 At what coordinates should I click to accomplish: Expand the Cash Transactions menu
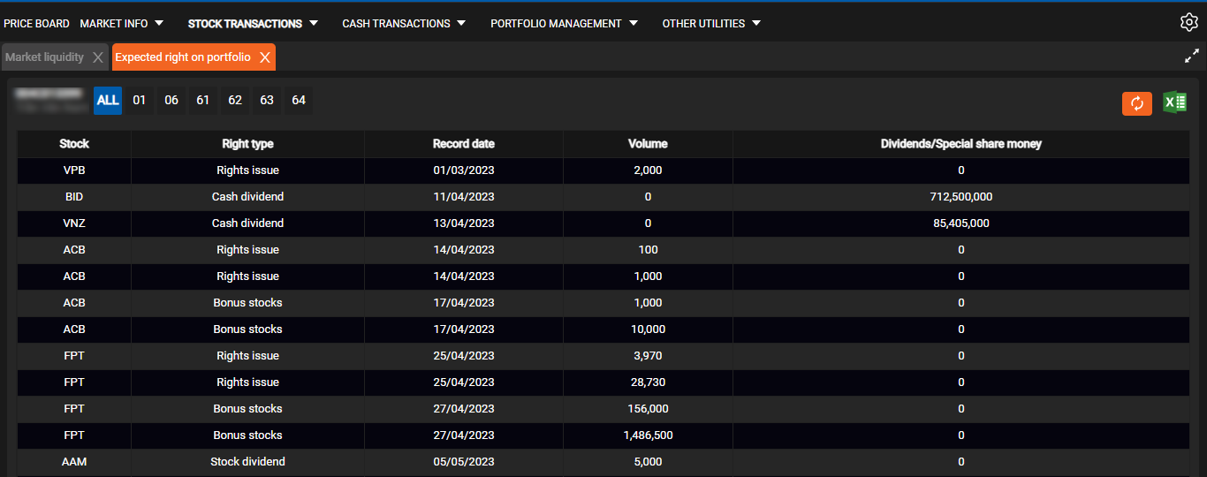[404, 24]
